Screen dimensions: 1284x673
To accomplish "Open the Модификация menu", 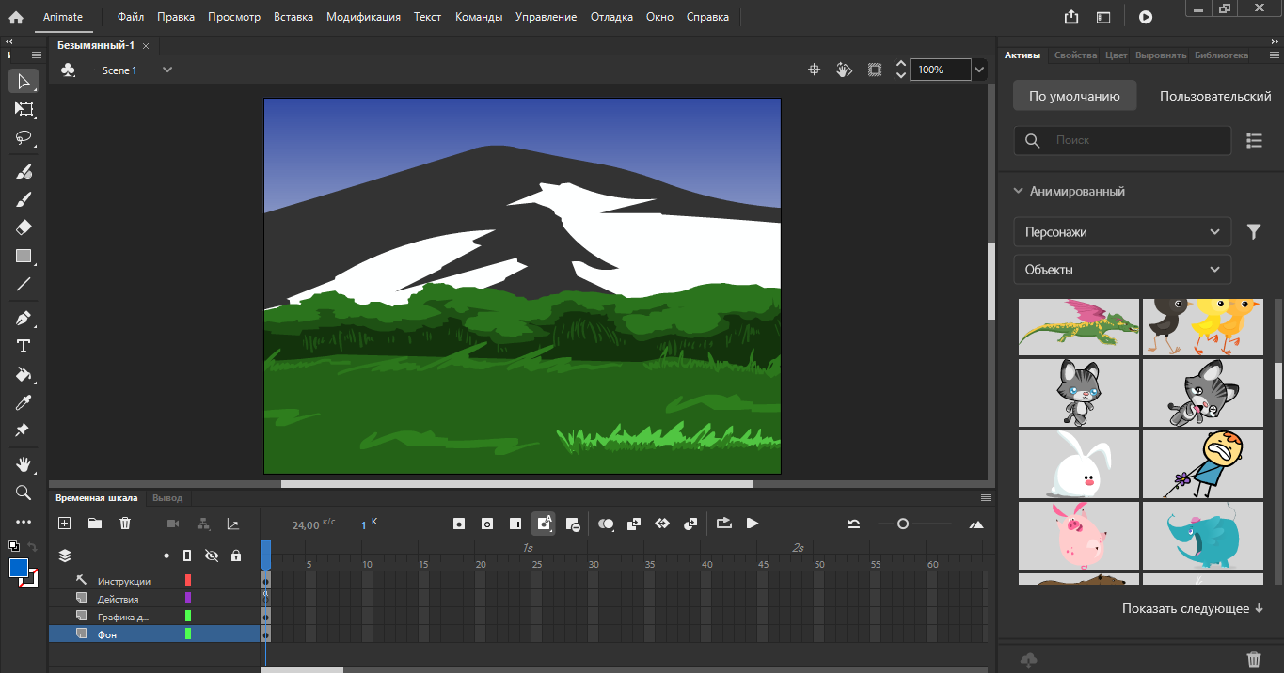I will [x=363, y=17].
